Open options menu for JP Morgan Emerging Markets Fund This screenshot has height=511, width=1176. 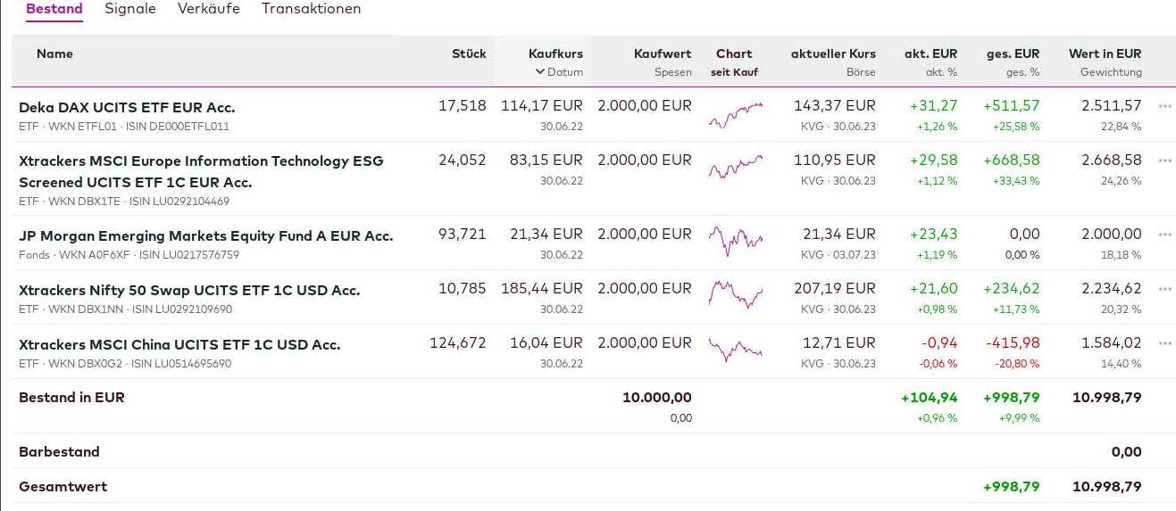pos(1164,235)
